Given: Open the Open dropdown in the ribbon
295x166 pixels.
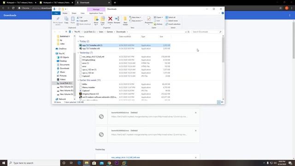Looking at the screenshot, I should click(158, 18).
